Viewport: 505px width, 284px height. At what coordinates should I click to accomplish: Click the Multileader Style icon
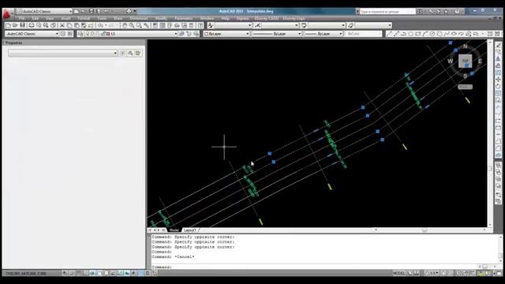click(x=350, y=25)
